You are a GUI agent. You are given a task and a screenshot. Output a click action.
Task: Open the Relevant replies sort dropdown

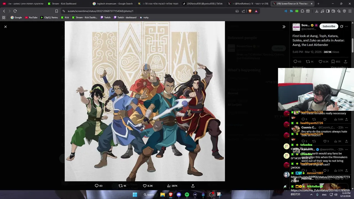tap(299, 67)
